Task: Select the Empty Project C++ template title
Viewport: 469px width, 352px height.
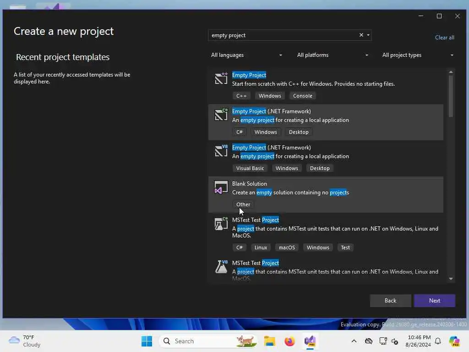Action: pyautogui.click(x=249, y=75)
